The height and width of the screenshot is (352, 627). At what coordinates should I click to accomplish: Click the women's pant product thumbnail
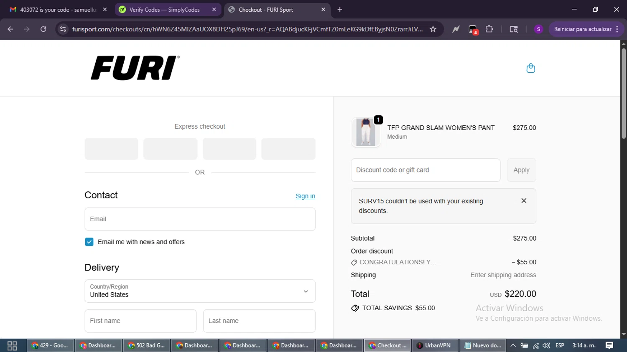[366, 132]
